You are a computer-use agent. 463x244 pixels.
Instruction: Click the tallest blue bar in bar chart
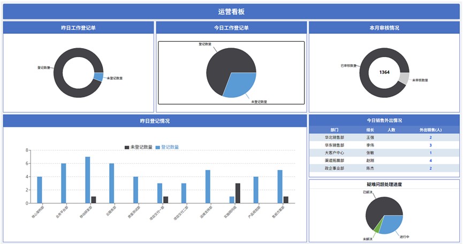(88, 180)
